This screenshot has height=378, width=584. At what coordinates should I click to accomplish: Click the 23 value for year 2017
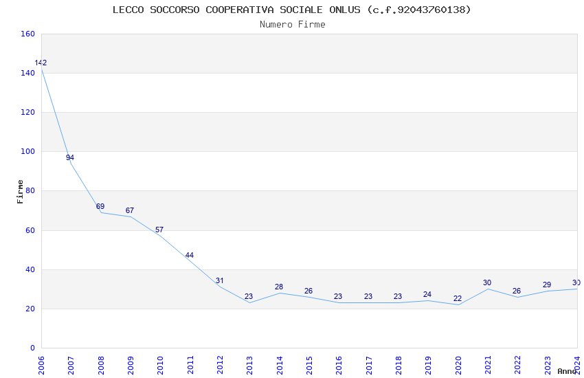click(x=368, y=296)
